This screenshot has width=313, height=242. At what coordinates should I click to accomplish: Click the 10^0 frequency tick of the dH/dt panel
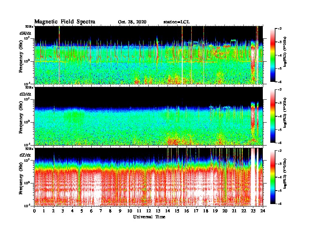(x=27, y=61)
